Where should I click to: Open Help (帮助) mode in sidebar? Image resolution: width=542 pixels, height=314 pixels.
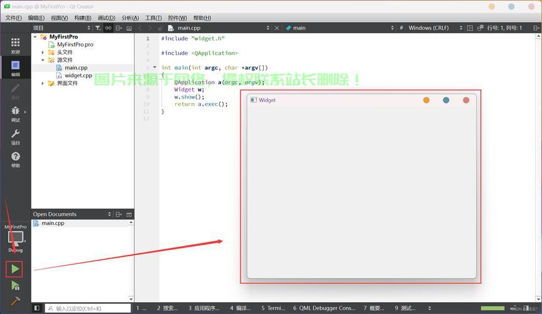[15, 159]
